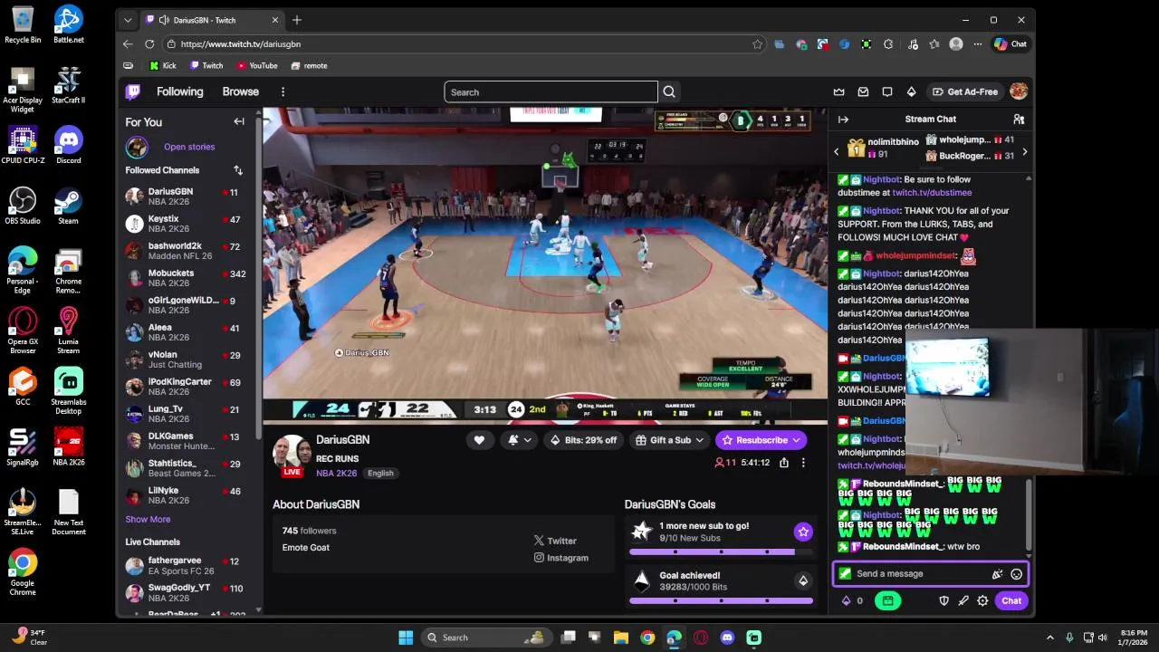Open stories link
This screenshot has height=652, width=1159.
point(189,147)
